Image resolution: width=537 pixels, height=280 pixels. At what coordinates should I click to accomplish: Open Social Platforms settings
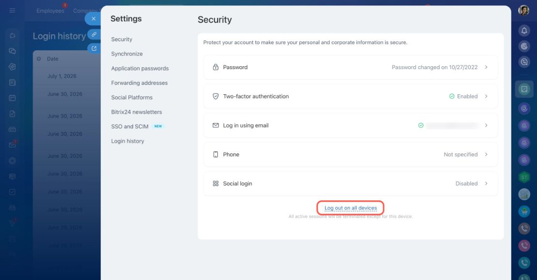[132, 98]
